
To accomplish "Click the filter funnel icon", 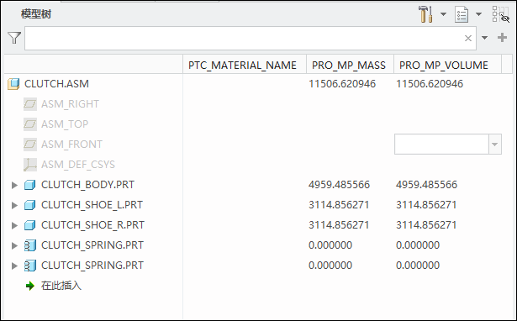I will [14, 38].
